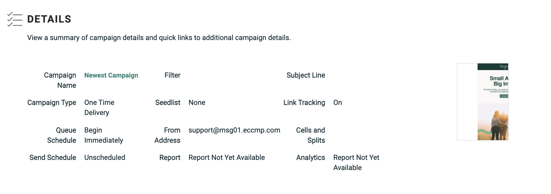Click the Analytics Report Not Yet Available text

(356, 162)
